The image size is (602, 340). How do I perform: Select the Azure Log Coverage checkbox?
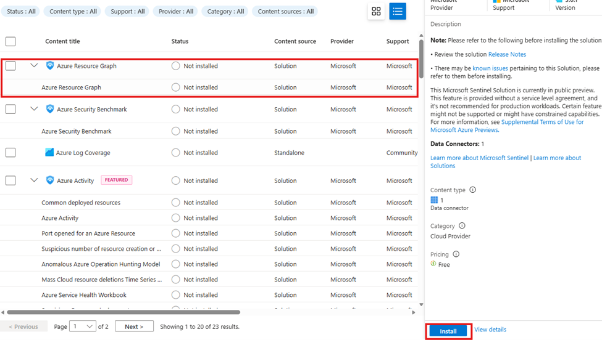[10, 152]
